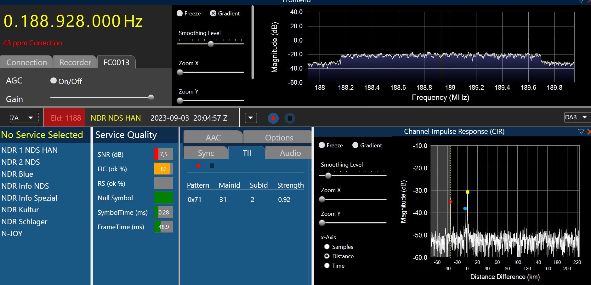Stop recording with the square stop button
This screenshot has height=285, width=591.
(x=290, y=118)
